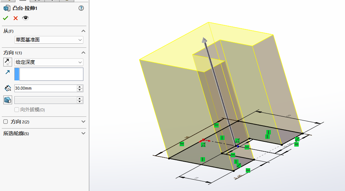345x191 pixels.
Task: Open the 给定深度 end condition dropdown
Action: [x=49, y=62]
